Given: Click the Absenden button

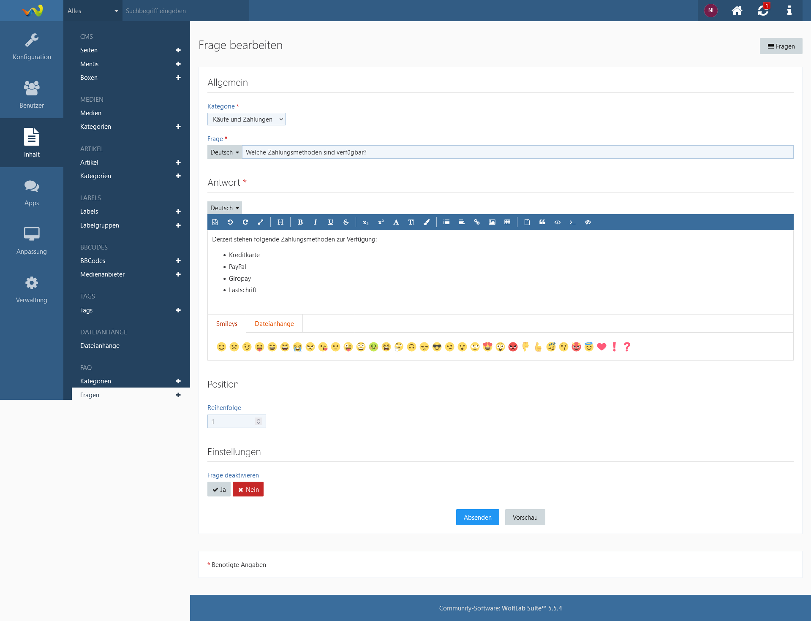Looking at the screenshot, I should point(477,517).
